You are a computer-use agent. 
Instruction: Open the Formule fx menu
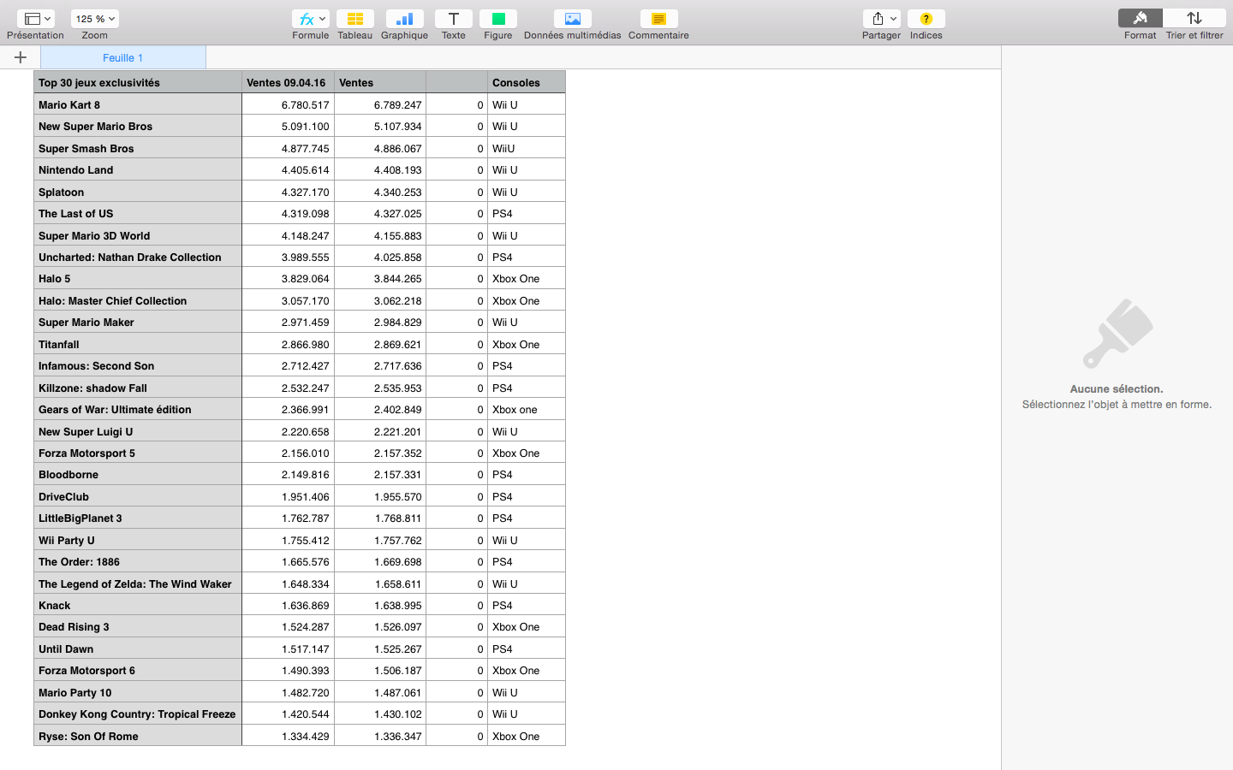310,19
